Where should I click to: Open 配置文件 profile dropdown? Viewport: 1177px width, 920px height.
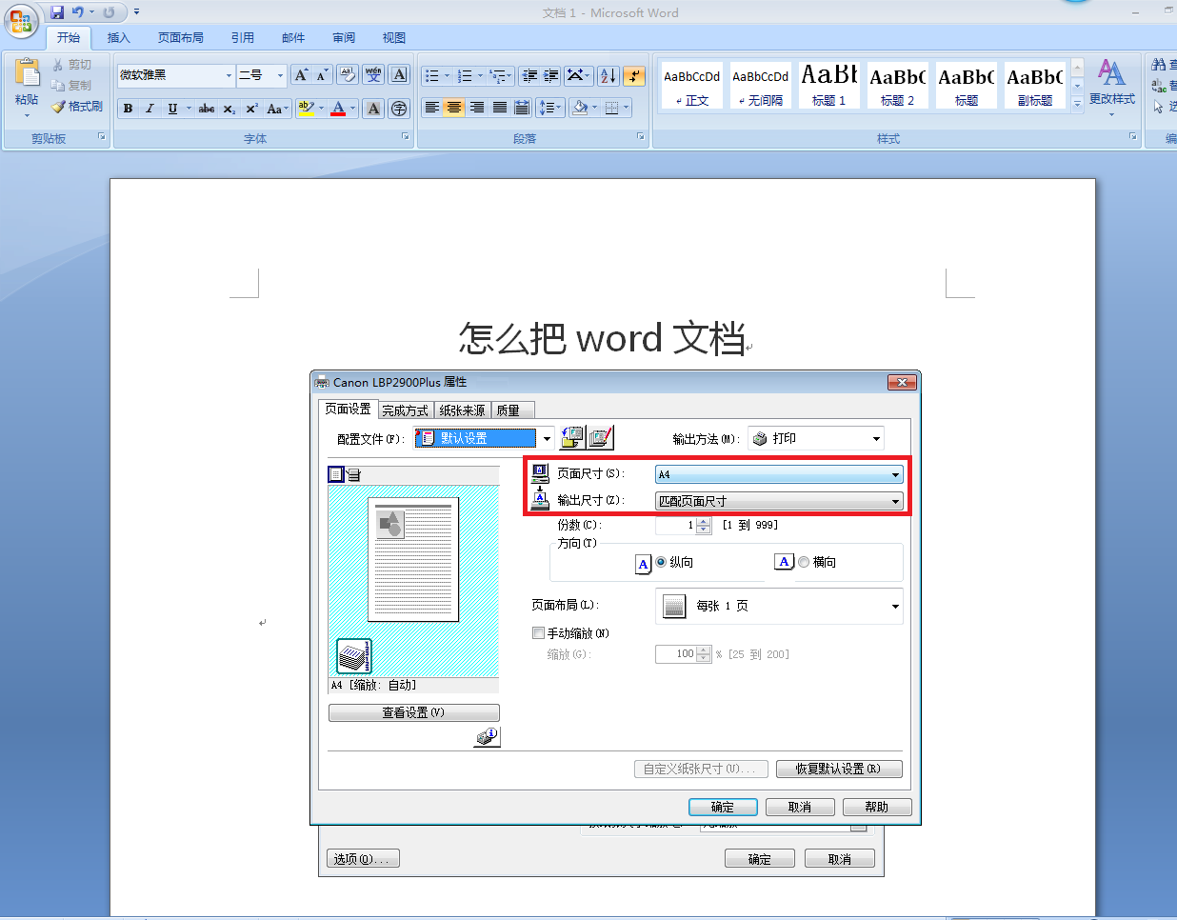click(x=547, y=439)
